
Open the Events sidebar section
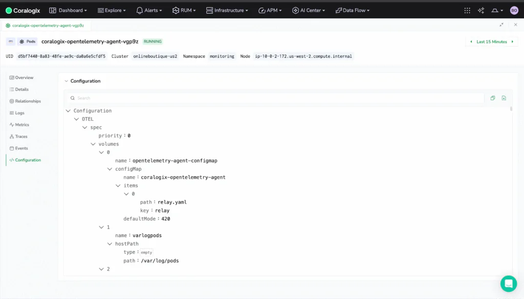pos(19,148)
